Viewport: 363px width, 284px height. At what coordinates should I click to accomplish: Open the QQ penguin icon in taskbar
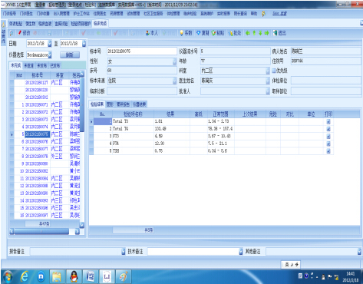(x=74, y=276)
